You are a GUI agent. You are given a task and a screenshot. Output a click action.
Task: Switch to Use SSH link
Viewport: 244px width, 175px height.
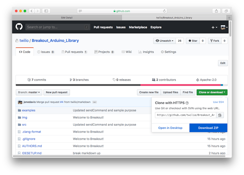(x=218, y=102)
